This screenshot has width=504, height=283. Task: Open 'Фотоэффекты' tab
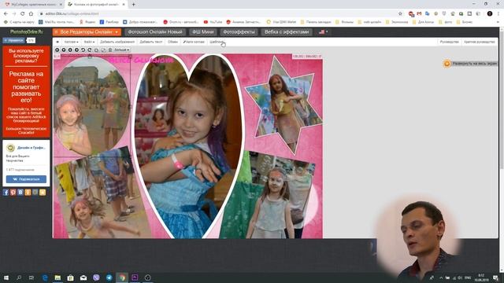click(239, 31)
